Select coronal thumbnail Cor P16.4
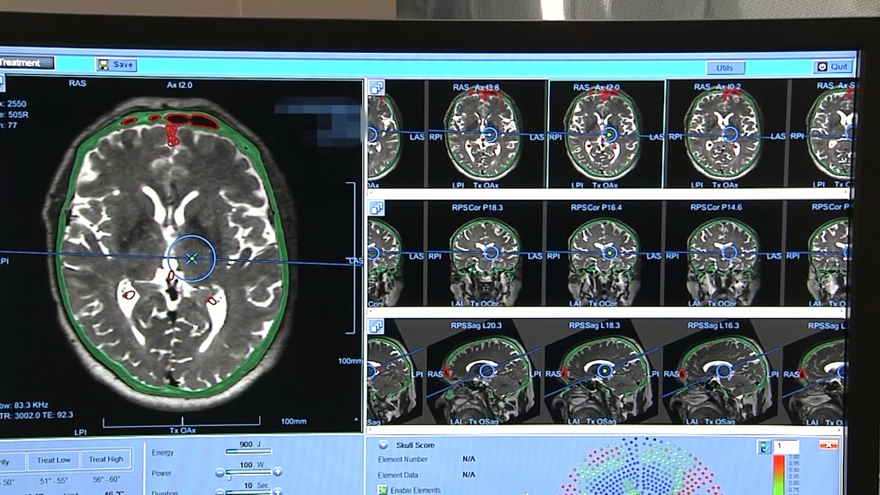The width and height of the screenshot is (880, 495). [x=606, y=254]
